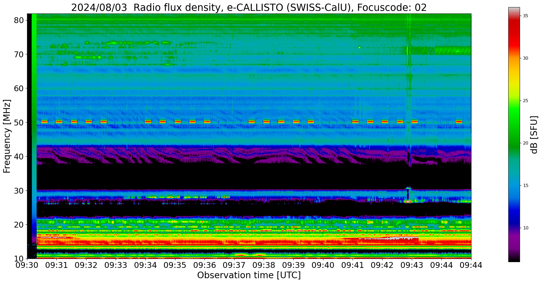Click the 09:43 time tick label

pos(412,265)
